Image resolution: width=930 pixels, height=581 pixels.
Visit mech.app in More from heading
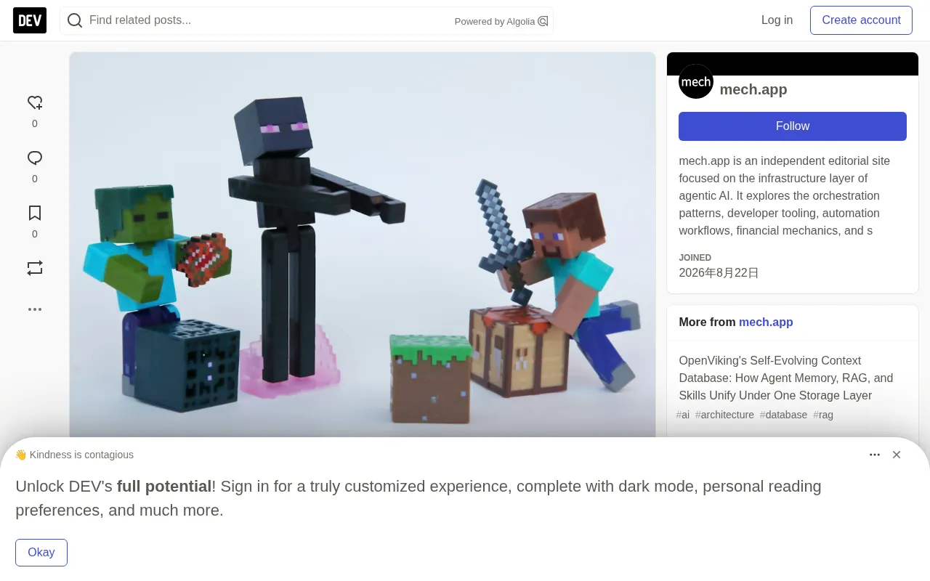[x=766, y=322]
